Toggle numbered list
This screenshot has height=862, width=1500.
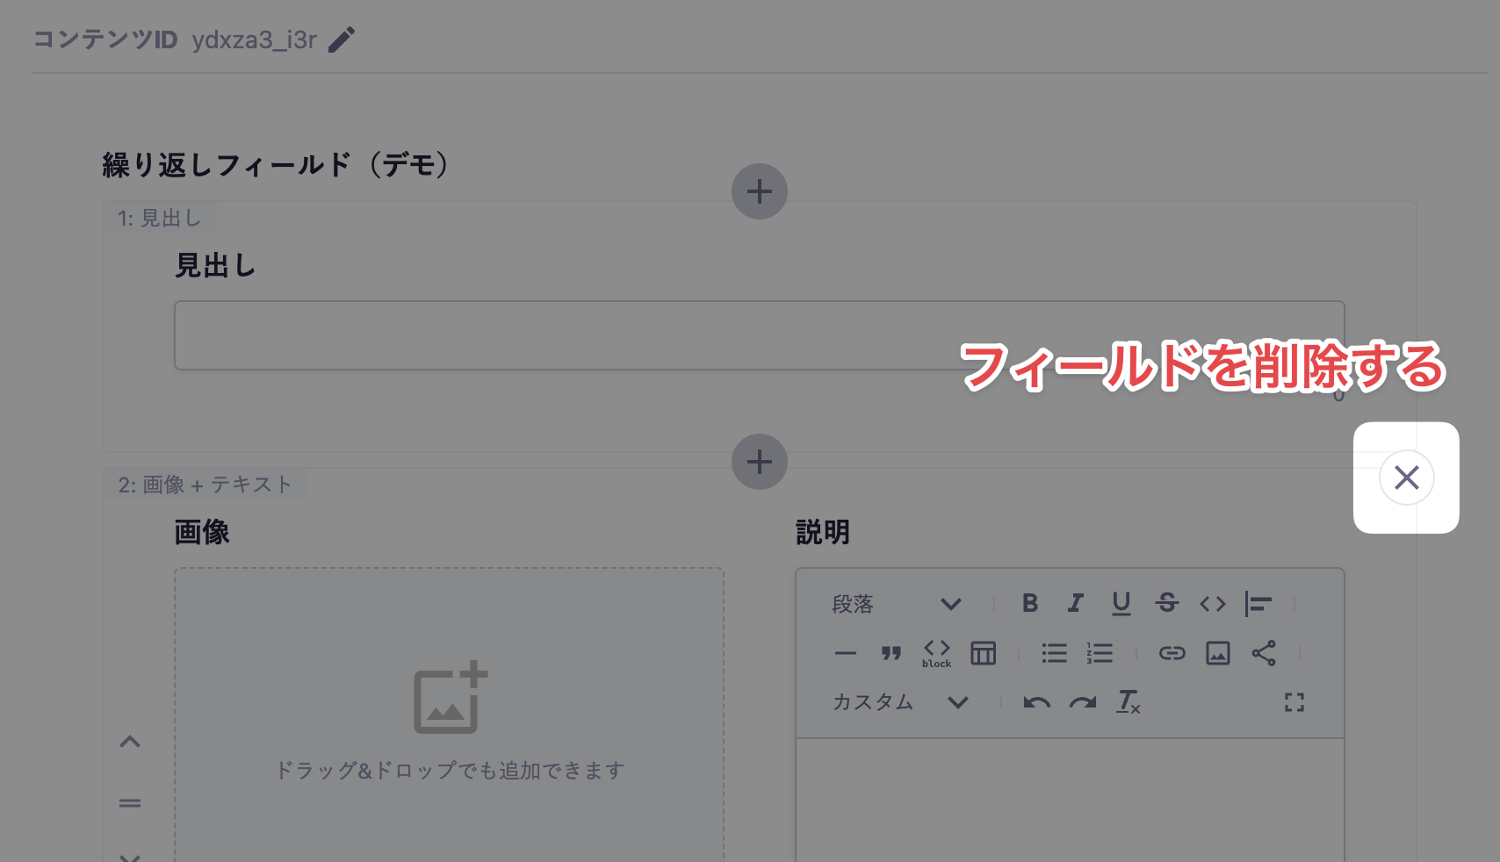coord(1100,653)
